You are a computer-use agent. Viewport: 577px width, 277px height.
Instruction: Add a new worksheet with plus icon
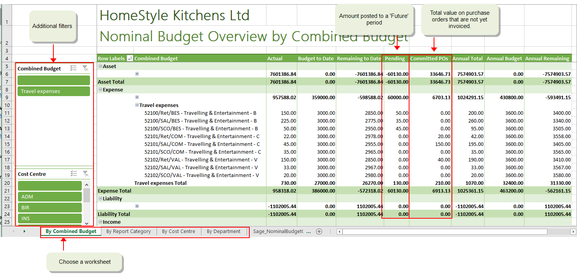(319, 231)
